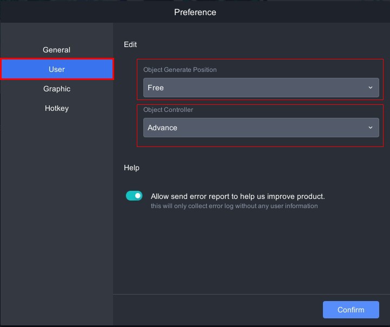This screenshot has width=390, height=327.
Task: Click the 'Free' value in the dropdown
Action: pyautogui.click(x=156, y=88)
